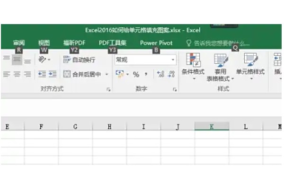This screenshot has width=284, height=189.
Task: Open 单元格样式 cell styles menu
Action: (x=250, y=66)
